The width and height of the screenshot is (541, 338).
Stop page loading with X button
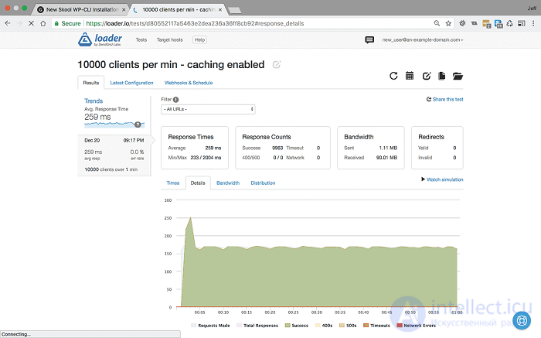coord(31,23)
